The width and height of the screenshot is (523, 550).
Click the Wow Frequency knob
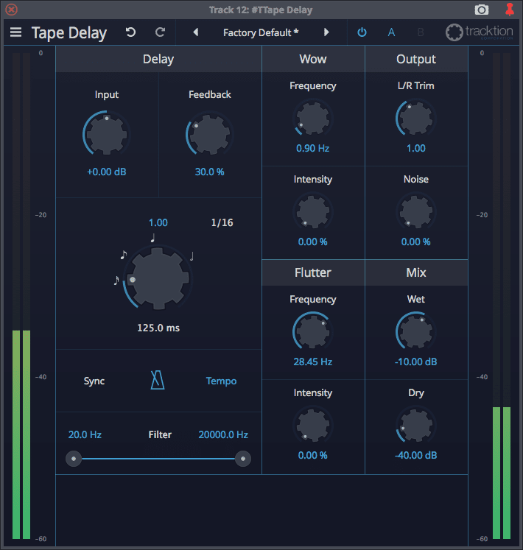(x=313, y=117)
